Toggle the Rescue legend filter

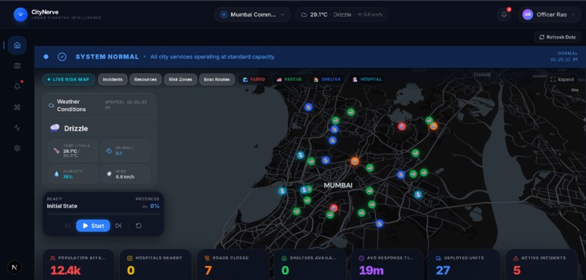coord(289,79)
